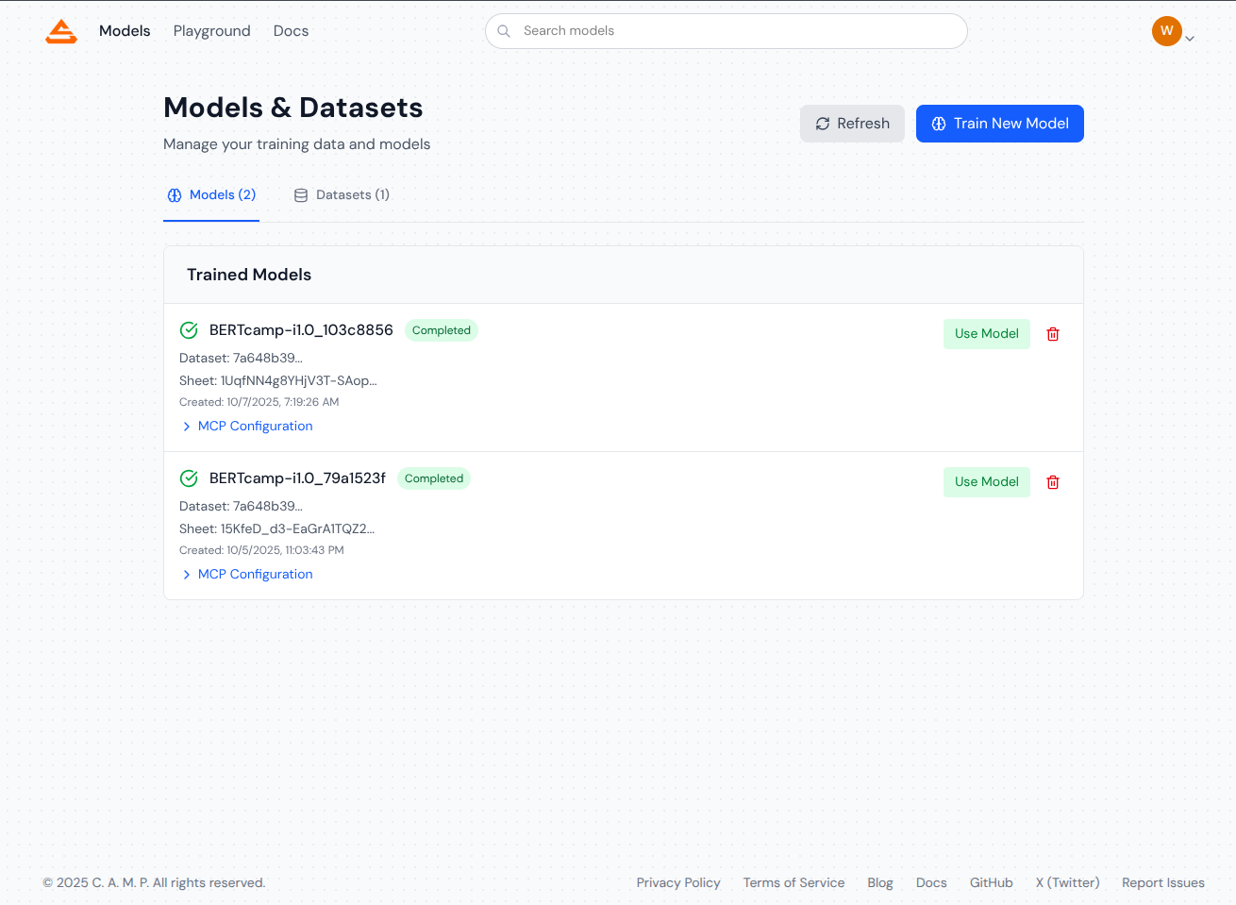Image resolution: width=1236 pixels, height=905 pixels.
Task: Click Completed badge of BERTcamp-i1.0_79a1523f
Action: tap(434, 478)
